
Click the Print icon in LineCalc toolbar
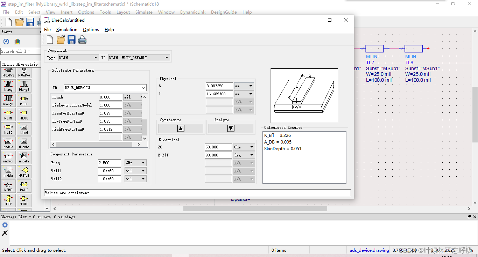click(x=82, y=40)
